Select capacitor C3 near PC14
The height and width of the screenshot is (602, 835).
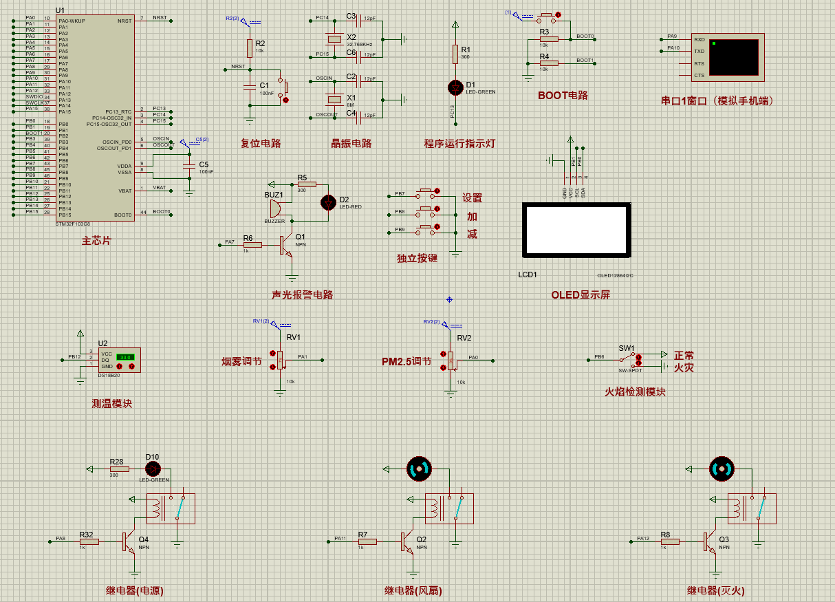pos(358,21)
